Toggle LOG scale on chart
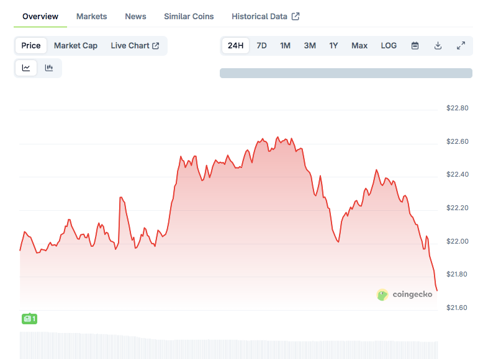Viewport: 483px width, 359px height. 389,46
